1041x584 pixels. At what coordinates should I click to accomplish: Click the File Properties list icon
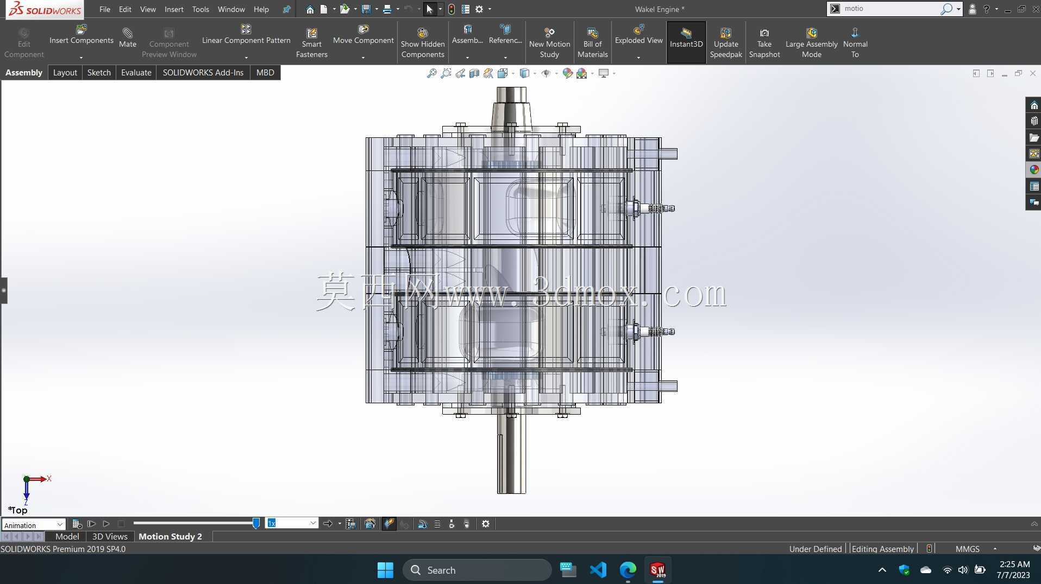point(466,9)
